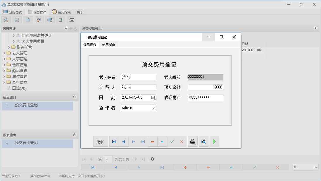The height and width of the screenshot is (181, 321).
Task: Print the 预交费用登记 form with the printer icon
Action: click(192, 141)
